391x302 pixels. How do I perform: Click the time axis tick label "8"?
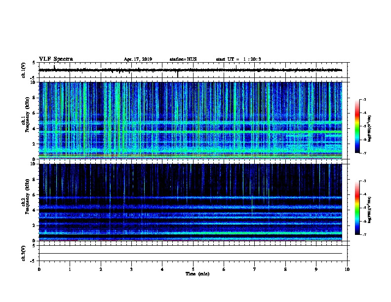click(x=285, y=269)
